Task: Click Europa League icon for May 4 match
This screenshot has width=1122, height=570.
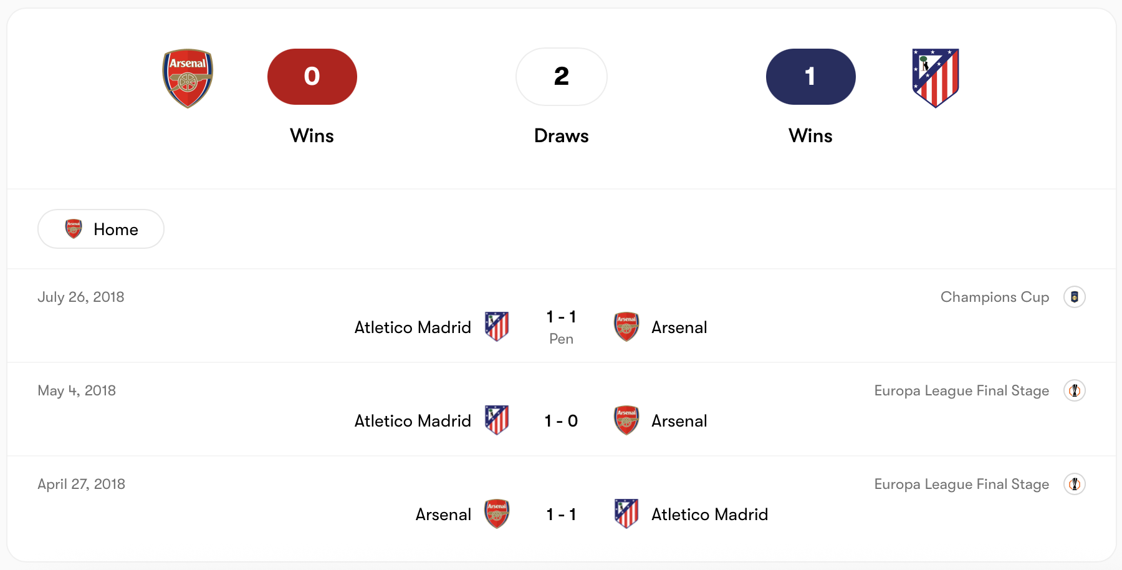Action: 1074,391
